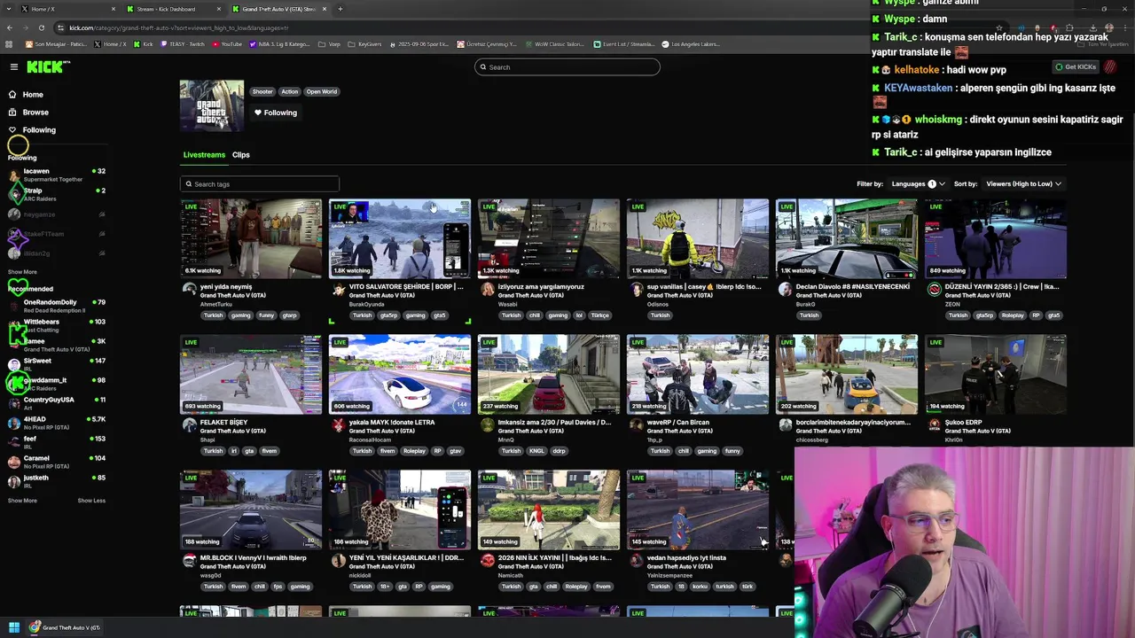Expand Following list with Show More
The height and width of the screenshot is (638, 1135).
pyautogui.click(x=22, y=272)
